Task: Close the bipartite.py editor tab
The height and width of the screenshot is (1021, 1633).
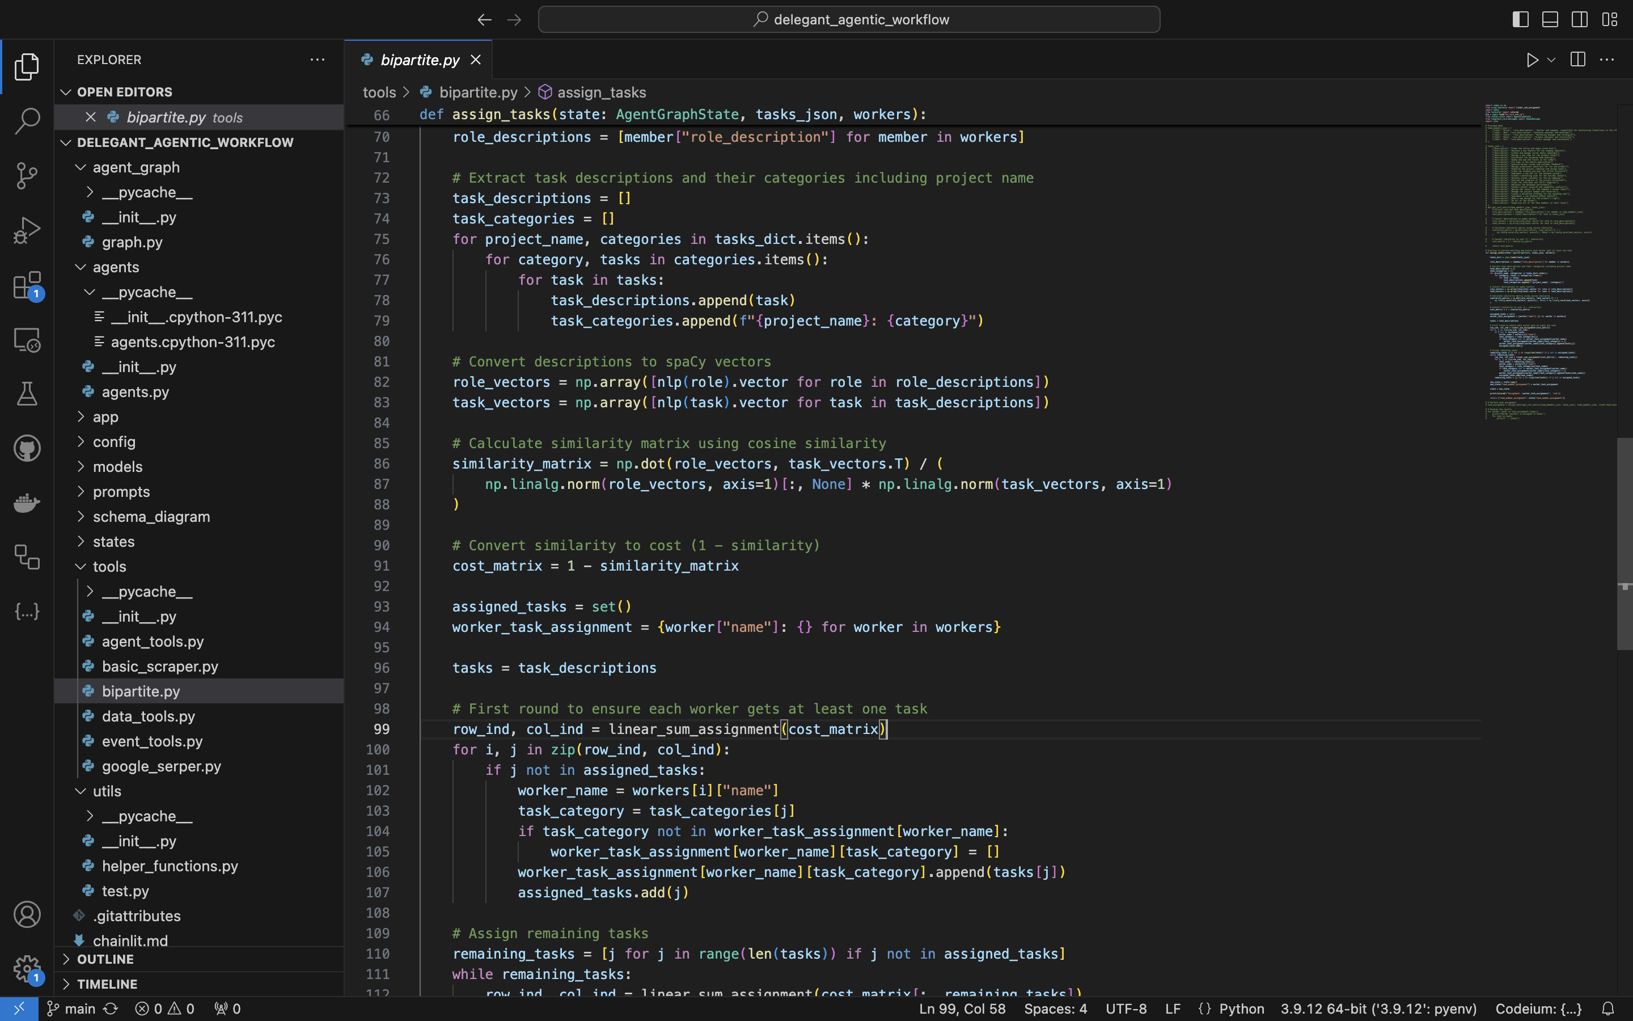Action: 476,60
